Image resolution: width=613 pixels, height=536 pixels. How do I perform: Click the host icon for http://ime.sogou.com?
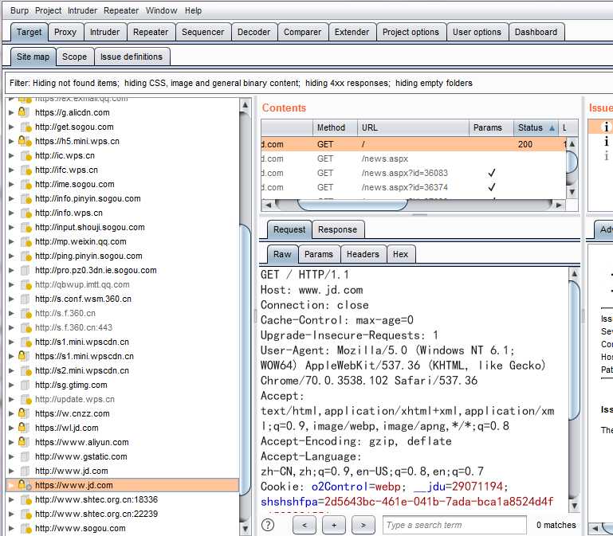click(x=26, y=185)
